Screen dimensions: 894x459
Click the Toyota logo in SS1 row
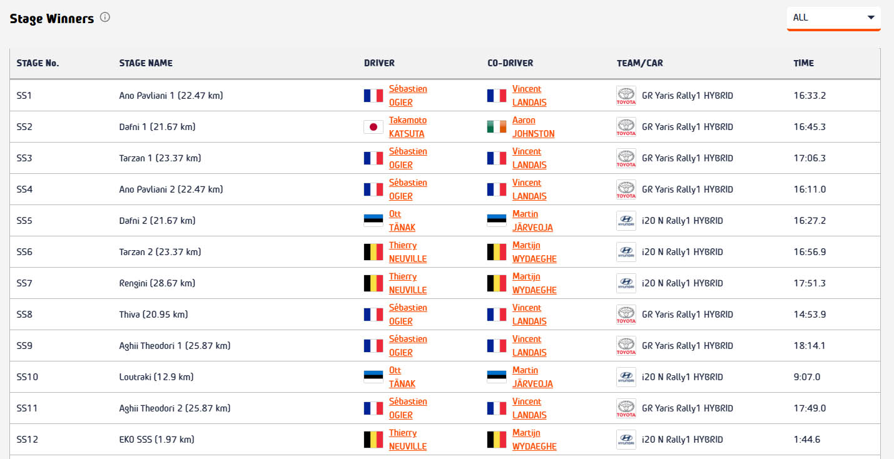tap(626, 96)
